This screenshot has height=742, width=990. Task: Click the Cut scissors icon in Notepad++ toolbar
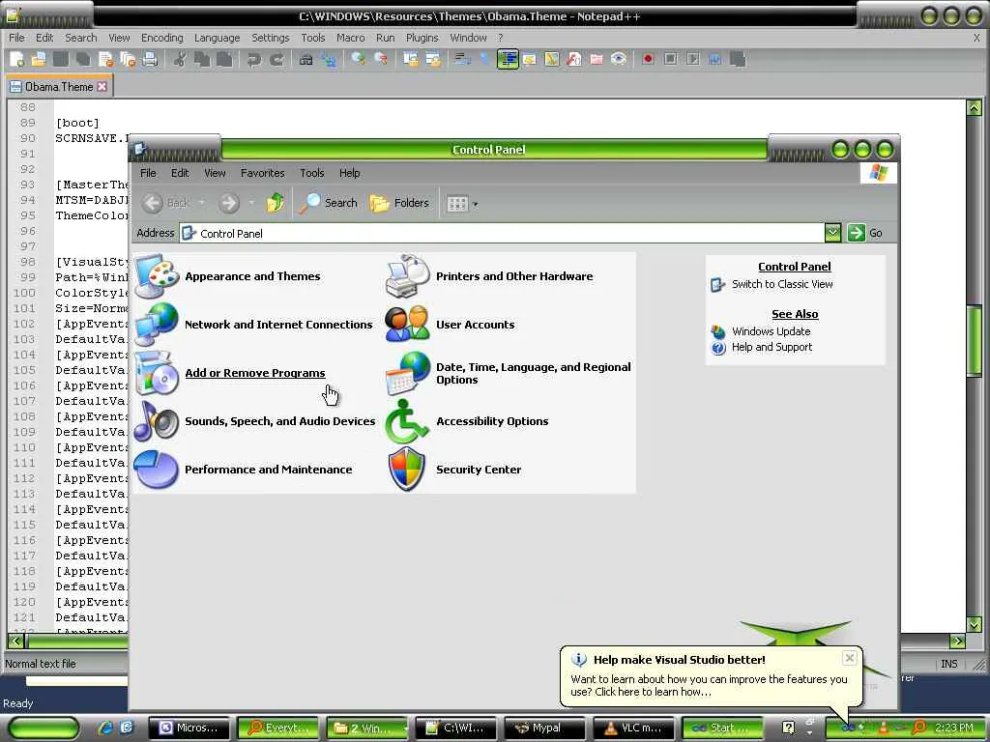pos(179,59)
